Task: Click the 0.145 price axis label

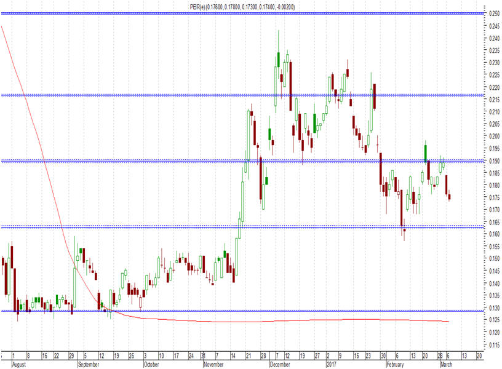Action: pos(495,271)
